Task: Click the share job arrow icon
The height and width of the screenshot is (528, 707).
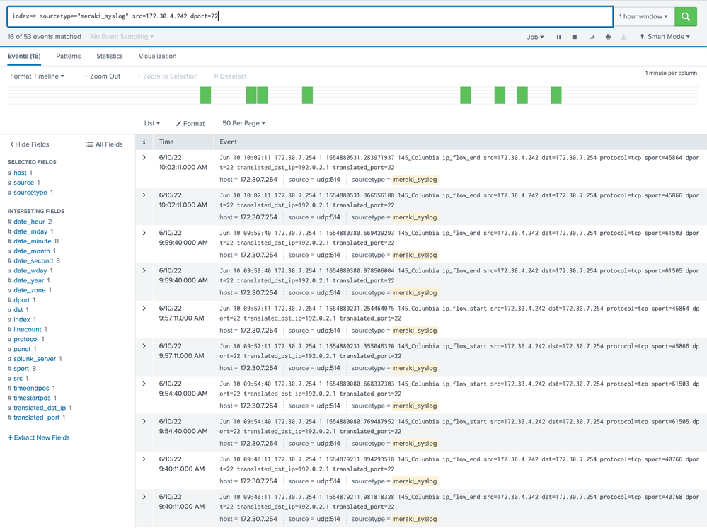Action: 592,37
